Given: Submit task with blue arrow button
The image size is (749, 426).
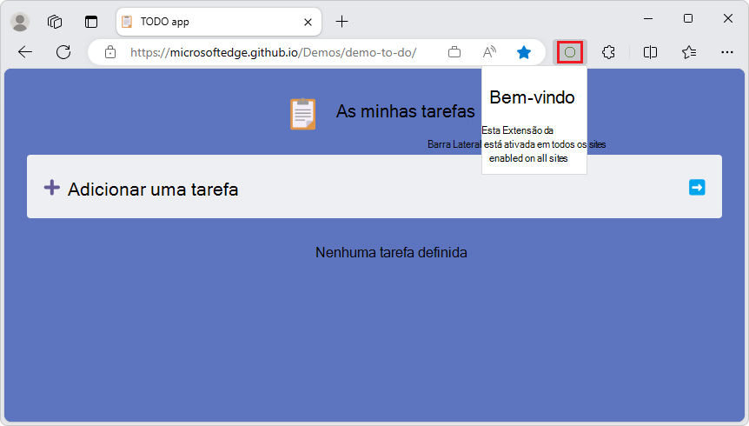Looking at the screenshot, I should tap(697, 188).
